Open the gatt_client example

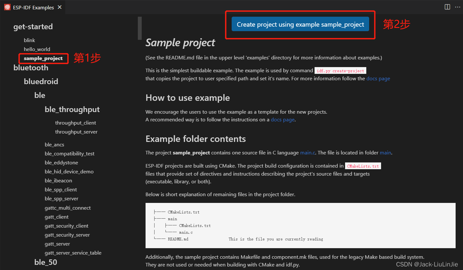point(57,217)
